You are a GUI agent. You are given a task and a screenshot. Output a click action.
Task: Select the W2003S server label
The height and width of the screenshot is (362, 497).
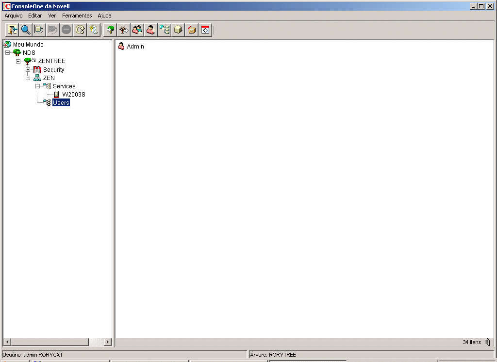coord(74,94)
